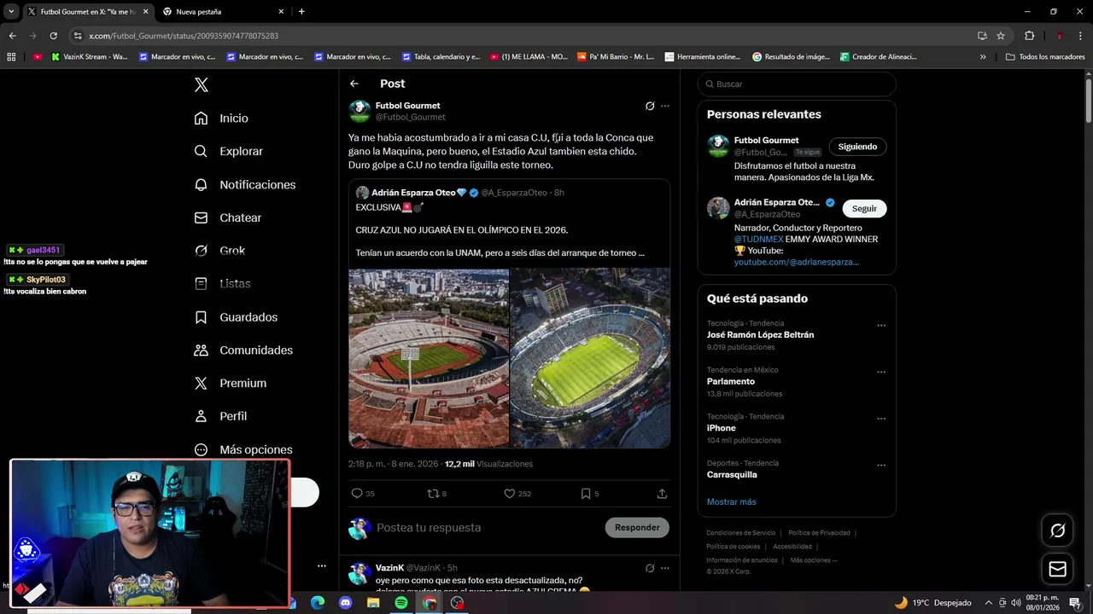
Task: Open right Estadio Azul night photo
Action: (590, 358)
